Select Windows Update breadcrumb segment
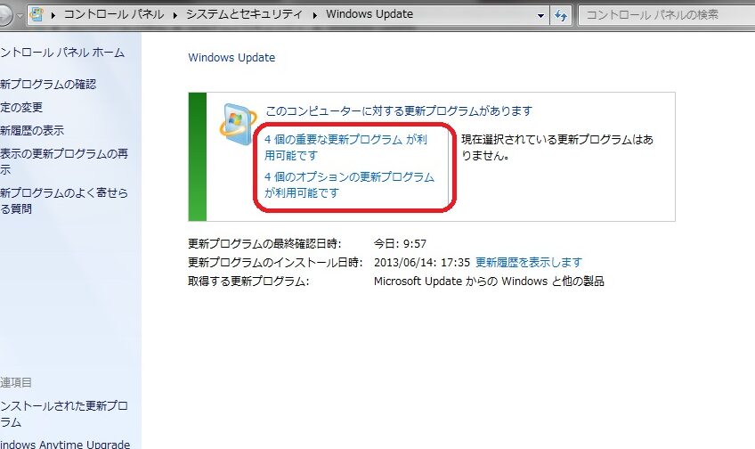Screen dimensions: 755x449 tap(369, 14)
